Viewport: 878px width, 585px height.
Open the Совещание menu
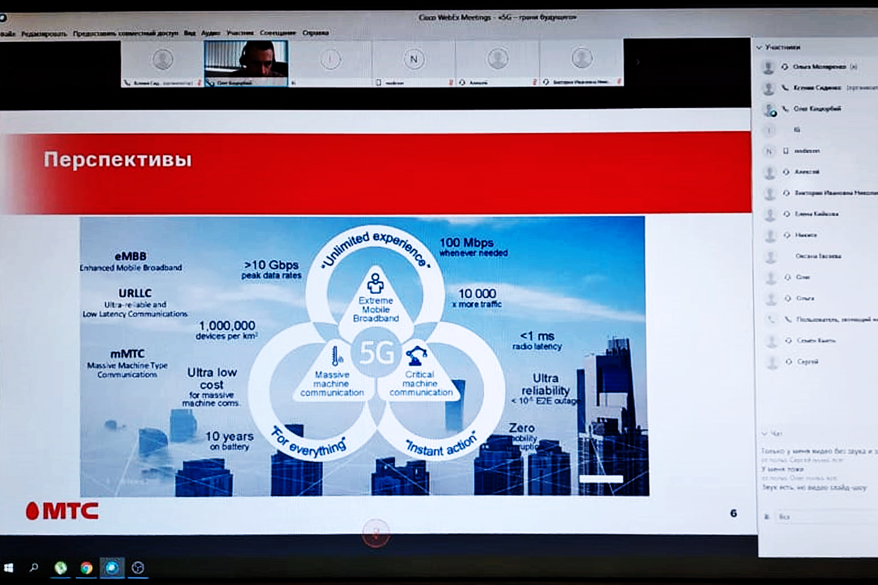coord(278,33)
